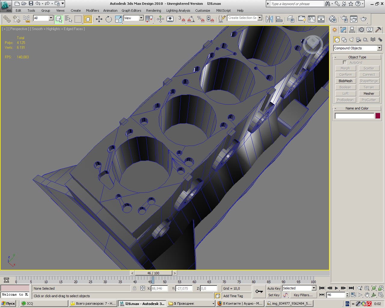This screenshot has width=385, height=308.
Task: Click the BlobMesh object type button
Action: (x=345, y=81)
